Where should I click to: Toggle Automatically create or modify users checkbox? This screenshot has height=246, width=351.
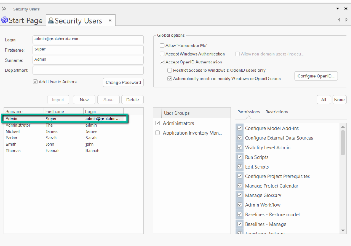click(x=170, y=79)
